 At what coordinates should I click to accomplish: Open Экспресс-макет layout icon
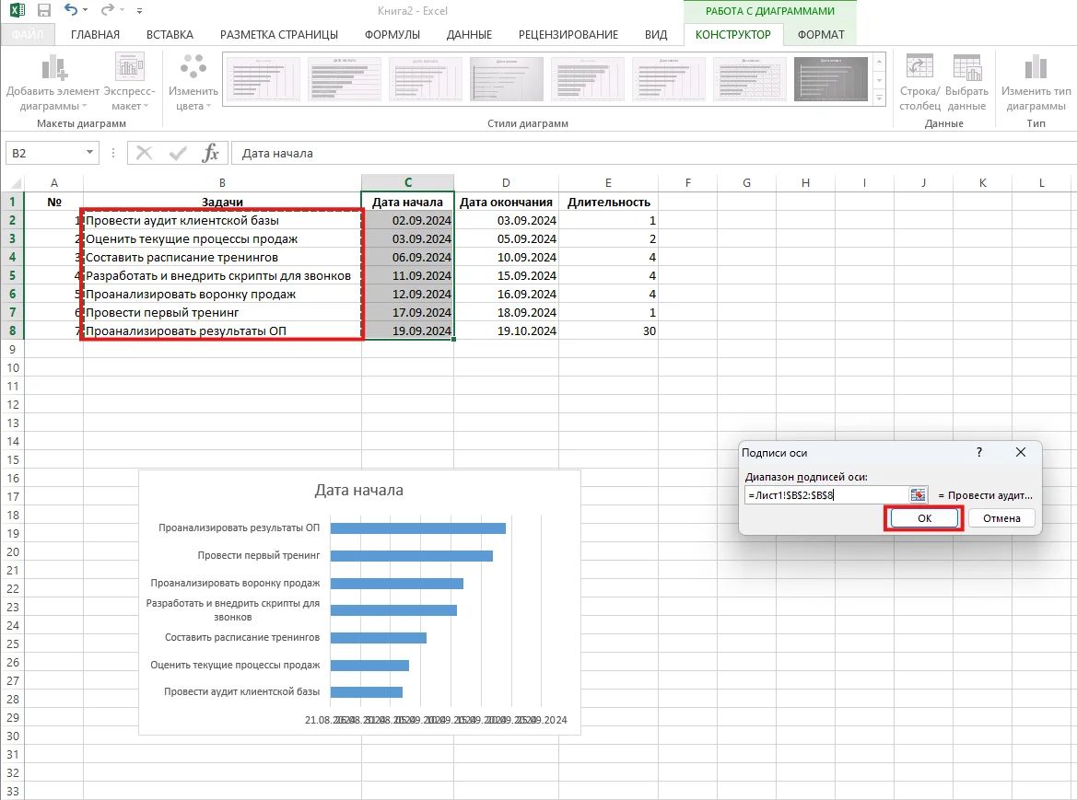tap(129, 68)
